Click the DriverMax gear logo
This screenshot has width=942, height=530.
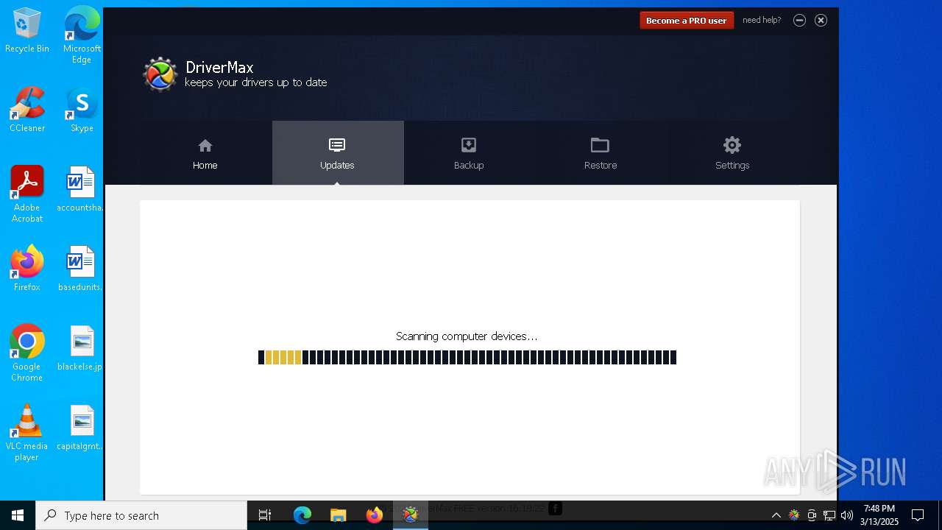pos(160,74)
